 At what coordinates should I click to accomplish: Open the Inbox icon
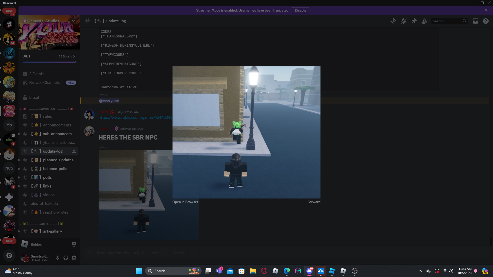(476, 21)
